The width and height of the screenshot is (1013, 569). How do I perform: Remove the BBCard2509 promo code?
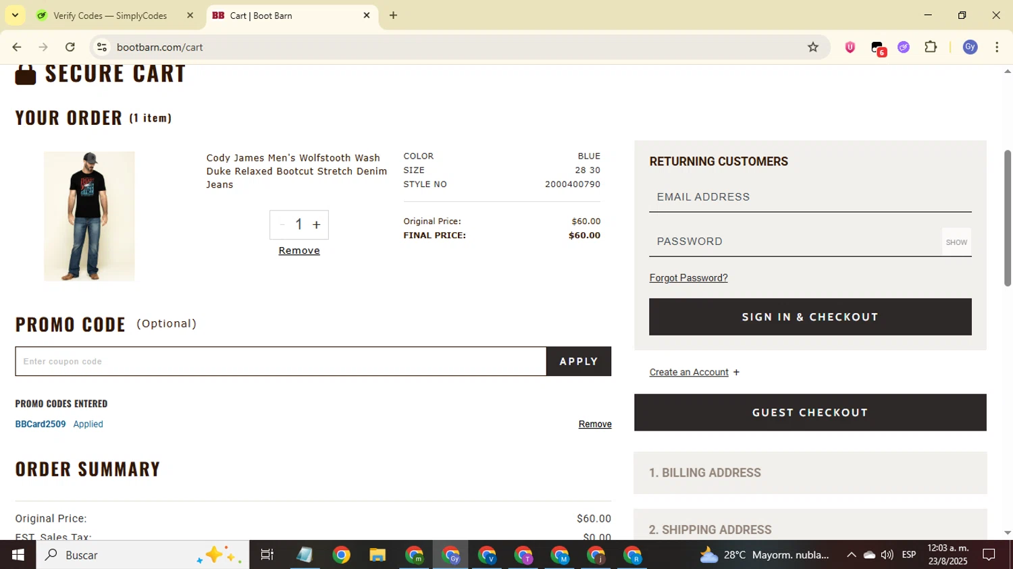(x=595, y=424)
